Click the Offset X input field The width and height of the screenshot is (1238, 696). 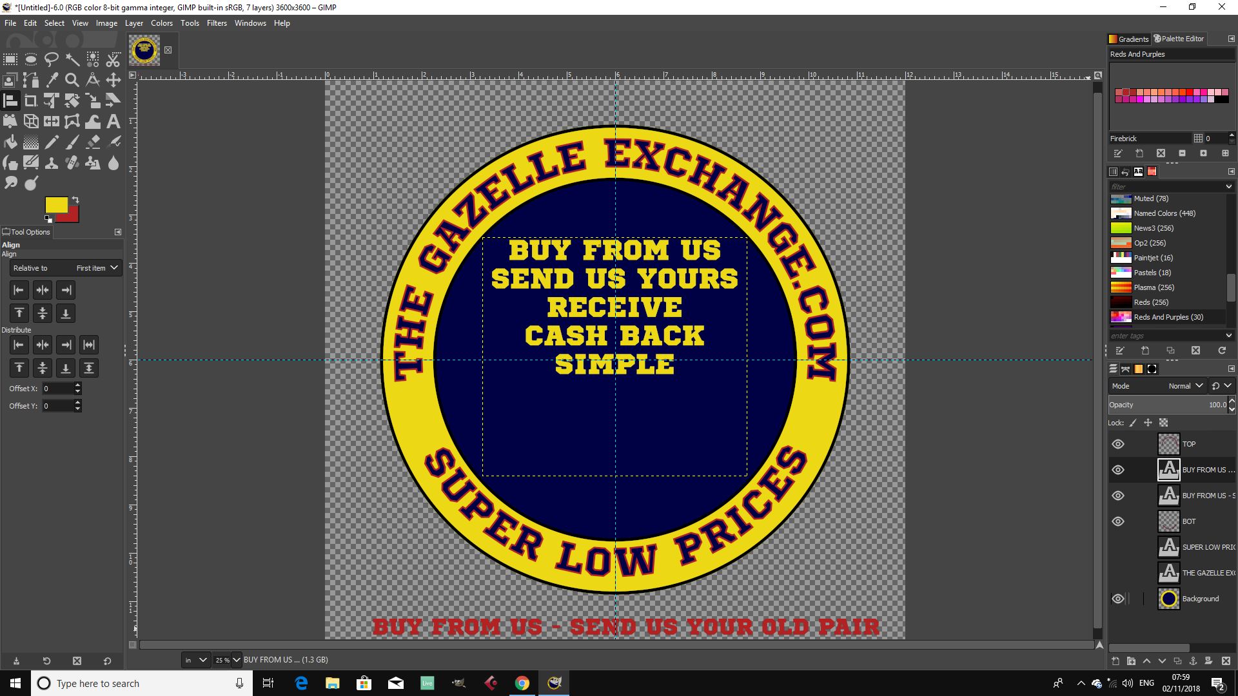point(58,389)
